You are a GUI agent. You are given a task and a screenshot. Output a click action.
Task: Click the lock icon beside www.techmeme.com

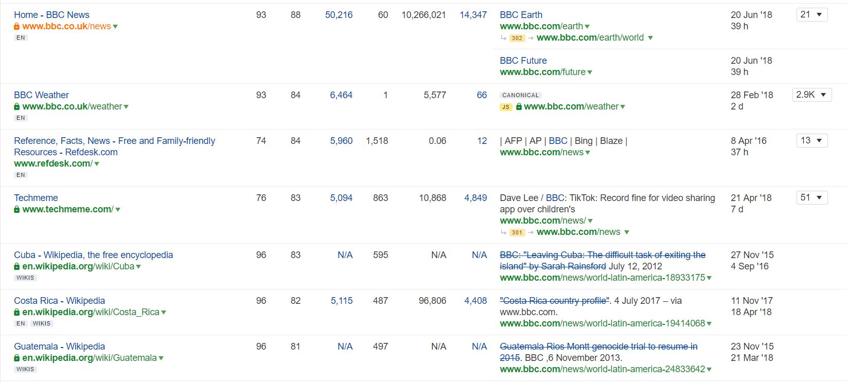click(17, 210)
